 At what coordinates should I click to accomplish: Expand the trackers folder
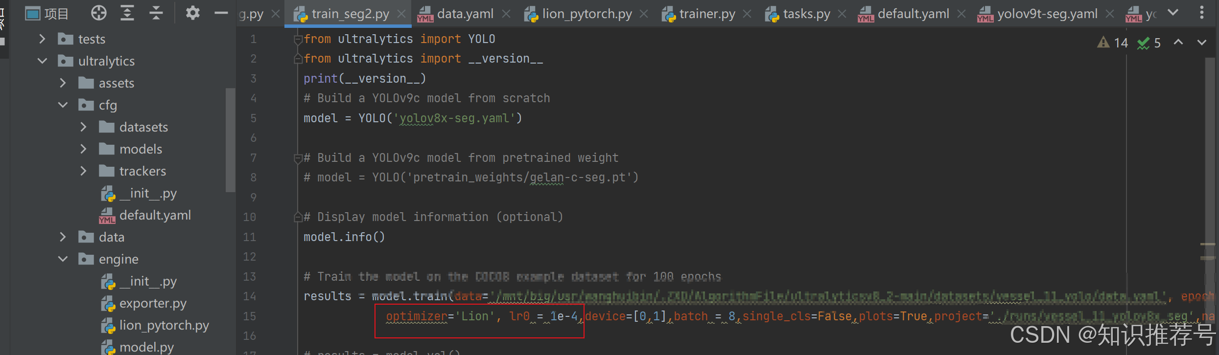coord(83,171)
